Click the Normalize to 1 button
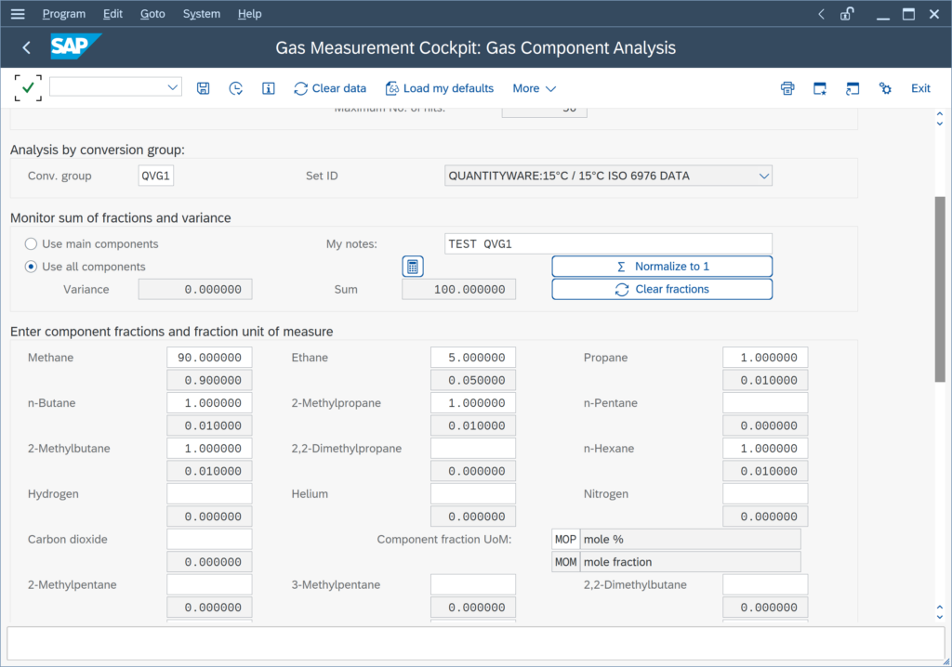This screenshot has height=667, width=952. (x=662, y=267)
